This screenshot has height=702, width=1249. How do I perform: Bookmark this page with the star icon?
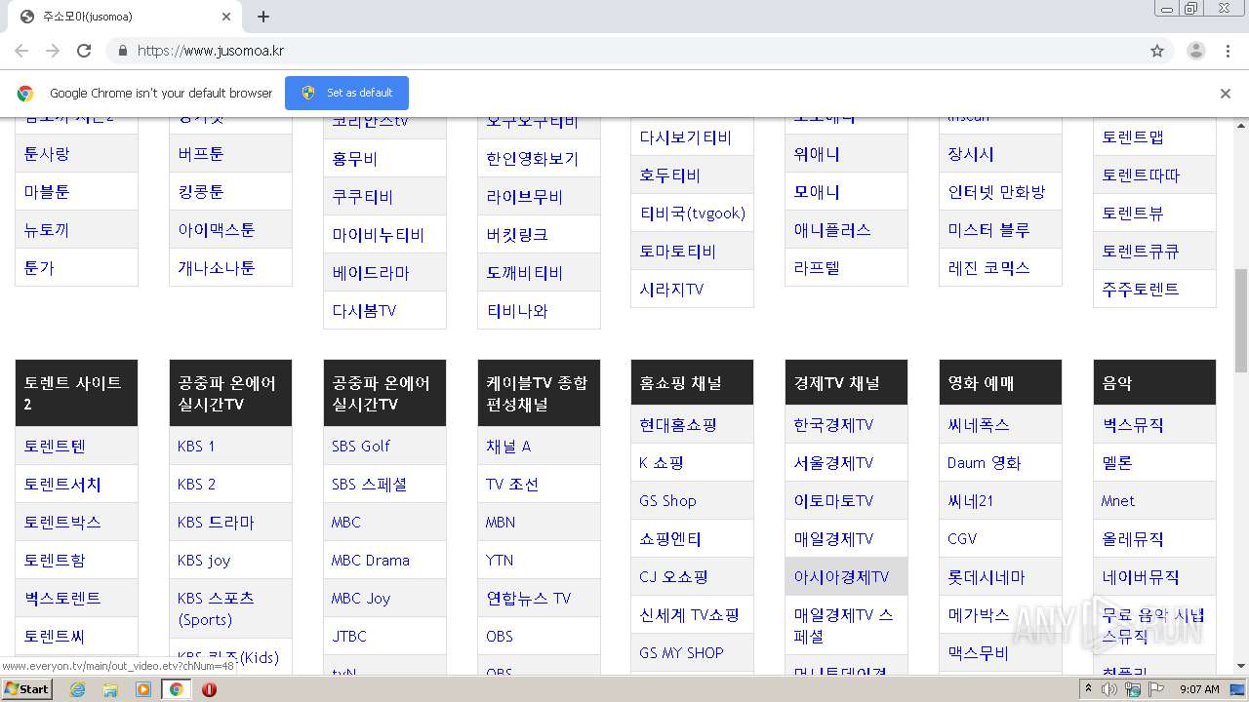click(x=1157, y=51)
